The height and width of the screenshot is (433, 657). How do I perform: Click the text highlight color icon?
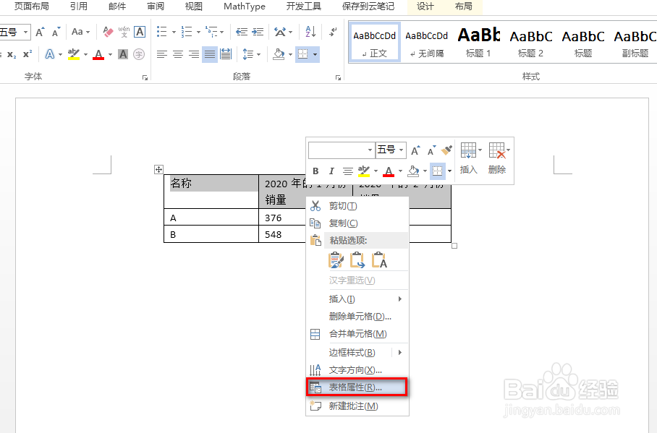[72, 53]
